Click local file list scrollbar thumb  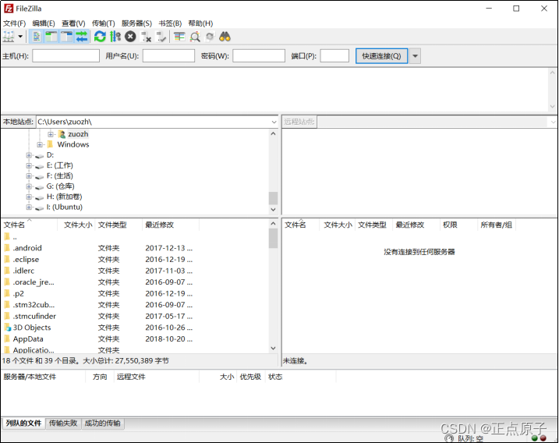(x=273, y=238)
